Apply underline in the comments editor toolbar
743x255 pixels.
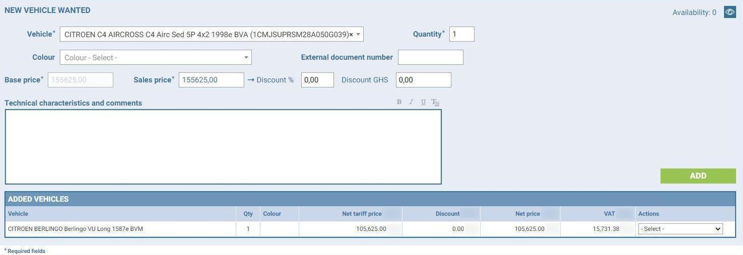click(423, 102)
